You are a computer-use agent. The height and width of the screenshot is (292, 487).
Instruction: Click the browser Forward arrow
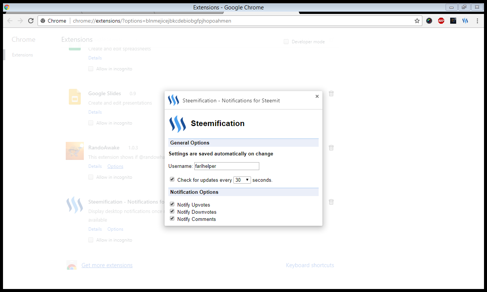coord(20,21)
